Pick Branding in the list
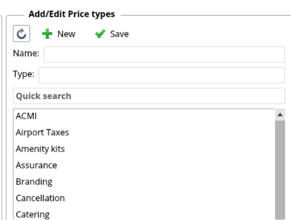This screenshot has width=291, height=220. (x=34, y=182)
